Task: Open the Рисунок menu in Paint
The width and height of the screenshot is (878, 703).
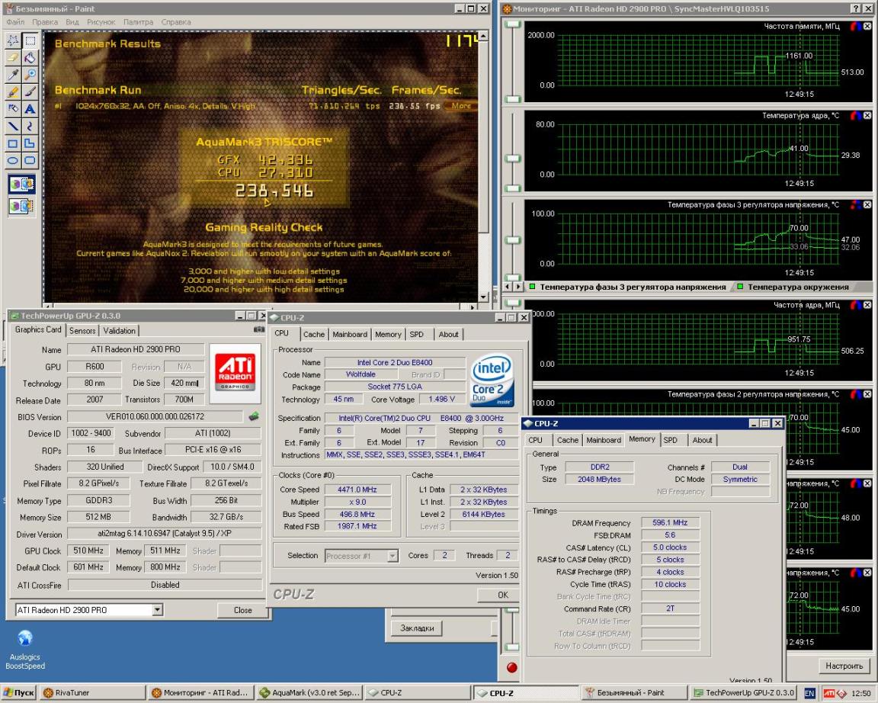Action: click(x=101, y=22)
